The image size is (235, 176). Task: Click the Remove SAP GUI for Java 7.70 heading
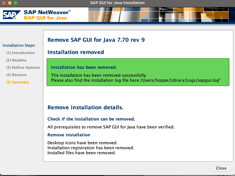tap(96, 40)
